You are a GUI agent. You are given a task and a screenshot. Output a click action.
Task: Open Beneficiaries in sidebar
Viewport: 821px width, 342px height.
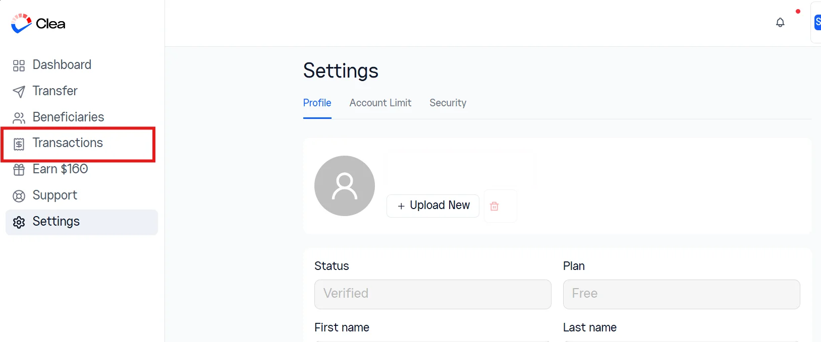[x=82, y=117]
